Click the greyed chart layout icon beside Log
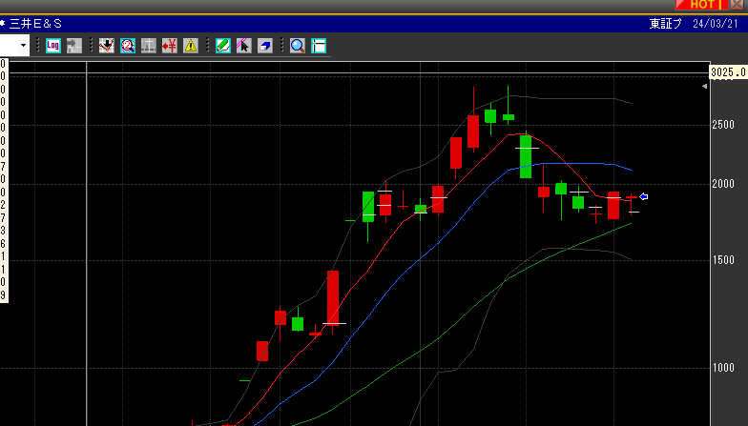This screenshot has width=748, height=426. click(73, 45)
